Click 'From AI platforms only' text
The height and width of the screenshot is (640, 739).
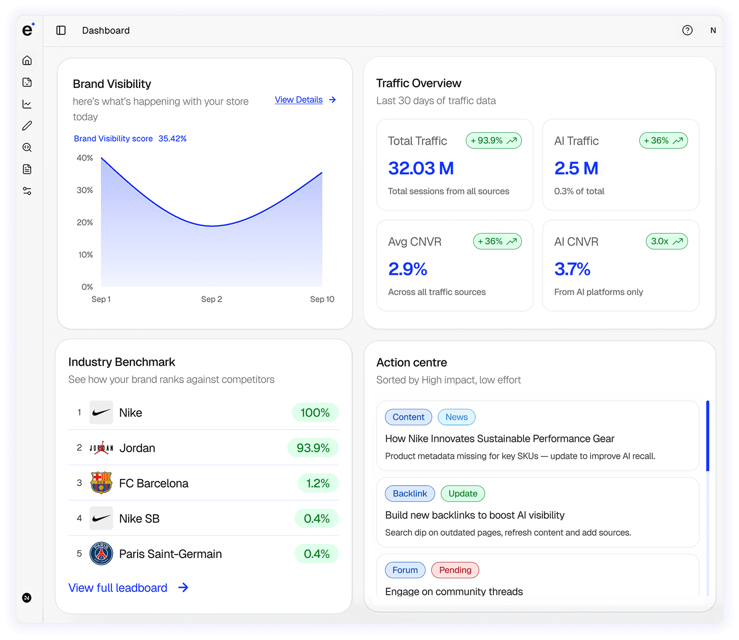pos(598,292)
